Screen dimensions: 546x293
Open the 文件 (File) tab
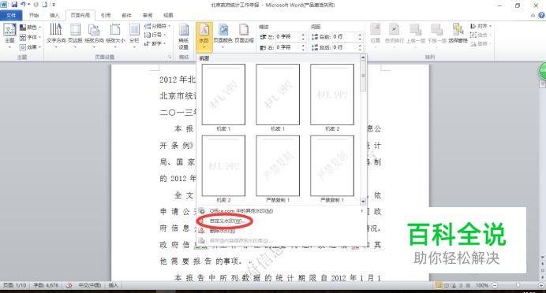pyautogui.click(x=11, y=15)
